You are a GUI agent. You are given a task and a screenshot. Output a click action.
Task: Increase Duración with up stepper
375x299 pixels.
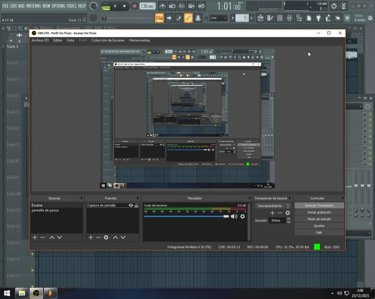pyautogui.click(x=289, y=219)
